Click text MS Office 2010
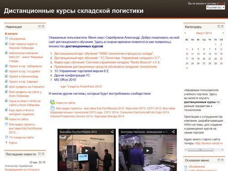This screenshot has height=171, width=228. [x=65, y=80]
